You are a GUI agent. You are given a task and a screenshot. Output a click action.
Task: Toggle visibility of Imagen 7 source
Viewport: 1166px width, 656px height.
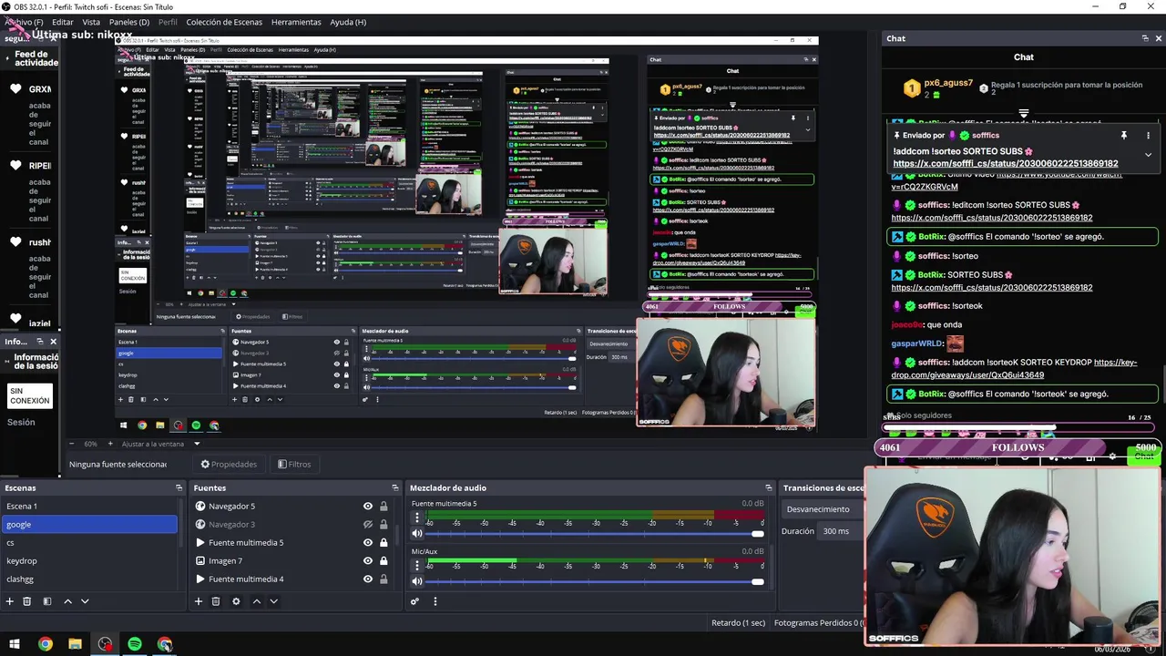tap(368, 560)
